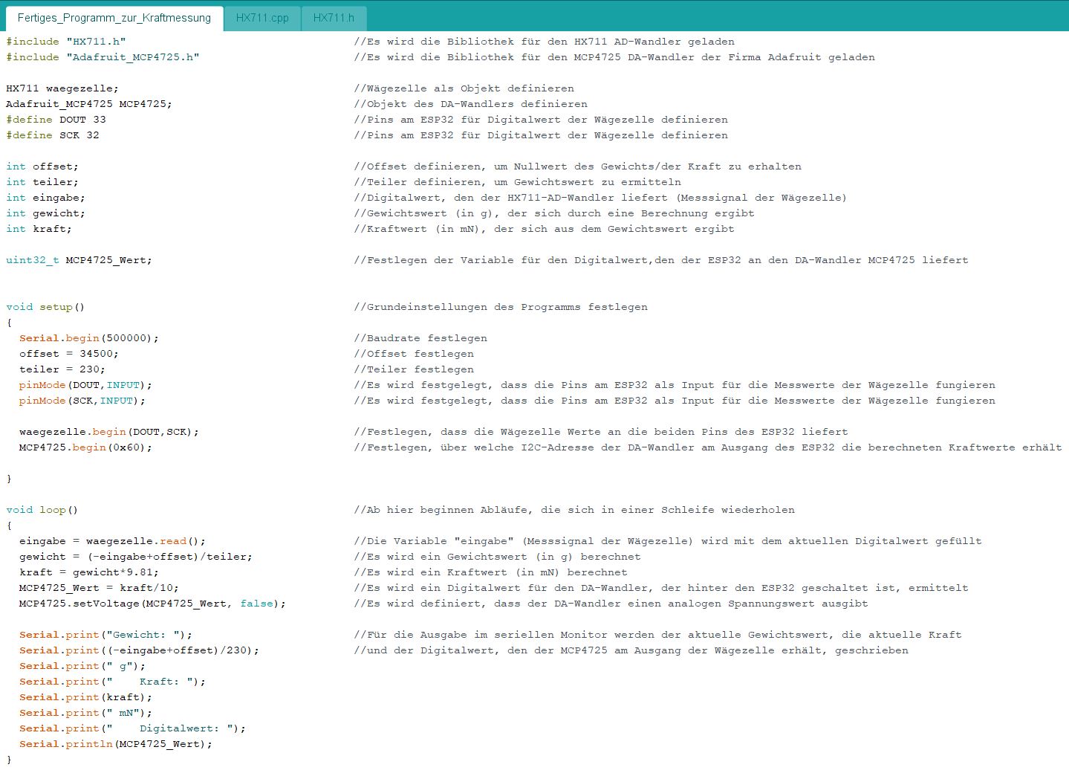
Task: Click the Serial.println(MCP4725_Wert) line
Action: click(x=115, y=744)
